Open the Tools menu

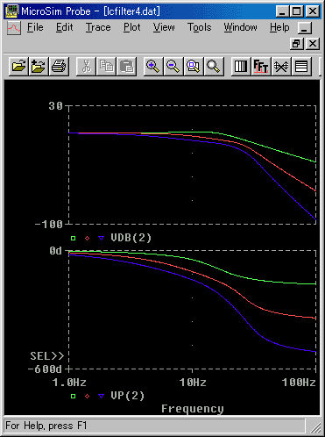(x=200, y=27)
